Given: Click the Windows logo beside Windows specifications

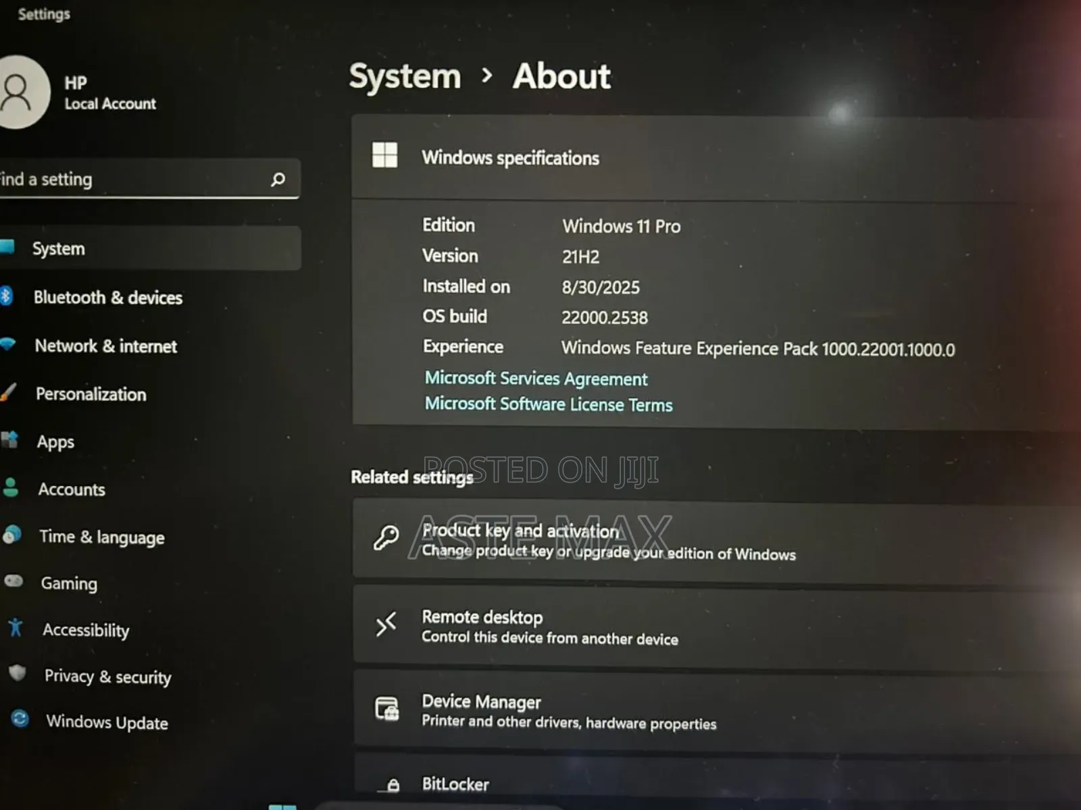Looking at the screenshot, I should (x=385, y=155).
